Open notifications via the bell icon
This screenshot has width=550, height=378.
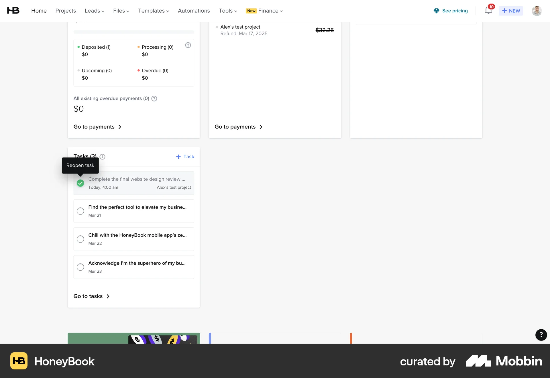pos(488,10)
